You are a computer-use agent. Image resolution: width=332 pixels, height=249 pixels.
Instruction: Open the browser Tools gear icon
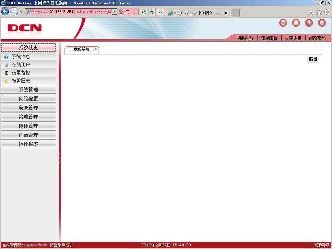(327, 12)
